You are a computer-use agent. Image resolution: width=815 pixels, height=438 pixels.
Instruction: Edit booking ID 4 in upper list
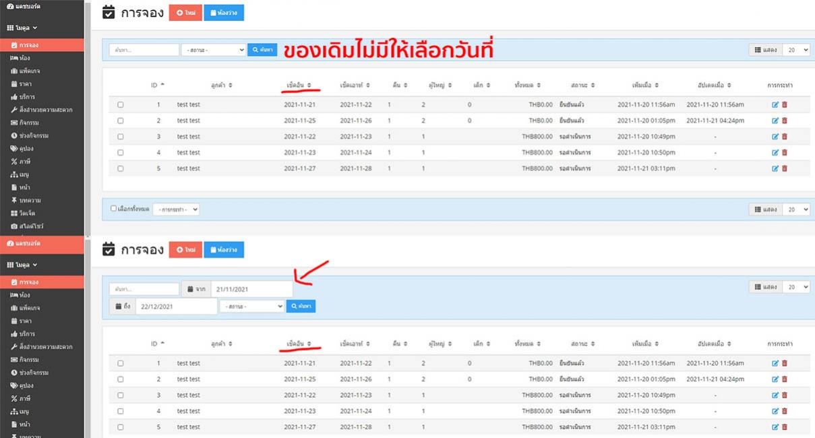[775, 152]
